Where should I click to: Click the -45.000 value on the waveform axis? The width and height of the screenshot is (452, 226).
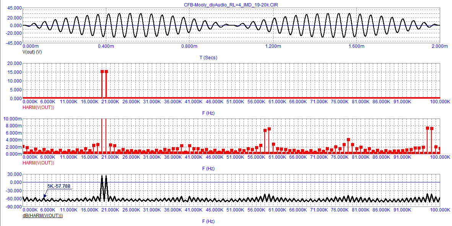[x=13, y=43]
